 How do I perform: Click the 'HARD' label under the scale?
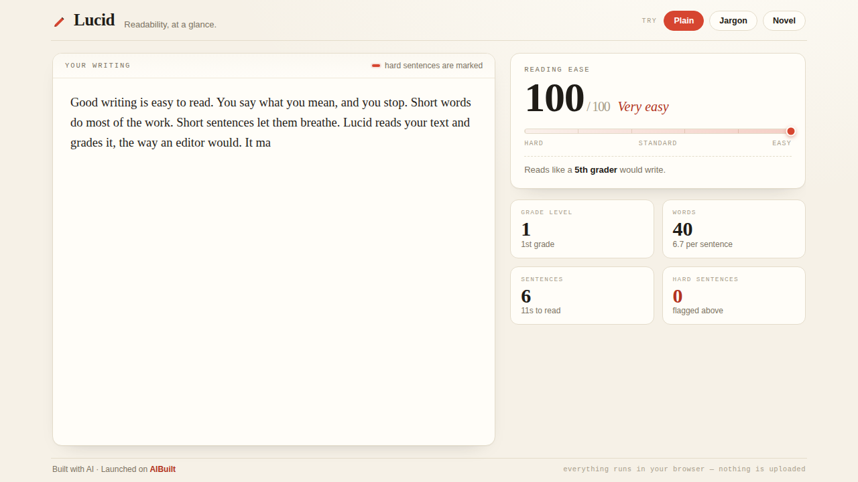(x=534, y=143)
